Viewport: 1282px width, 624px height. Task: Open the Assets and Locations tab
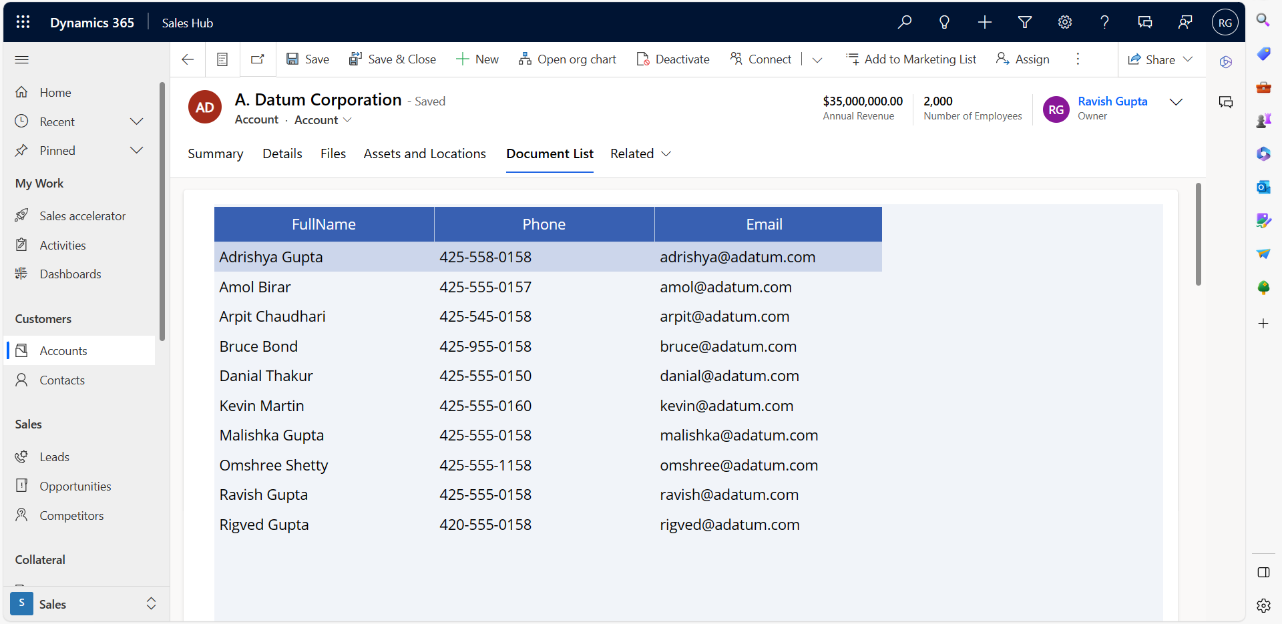(x=425, y=153)
